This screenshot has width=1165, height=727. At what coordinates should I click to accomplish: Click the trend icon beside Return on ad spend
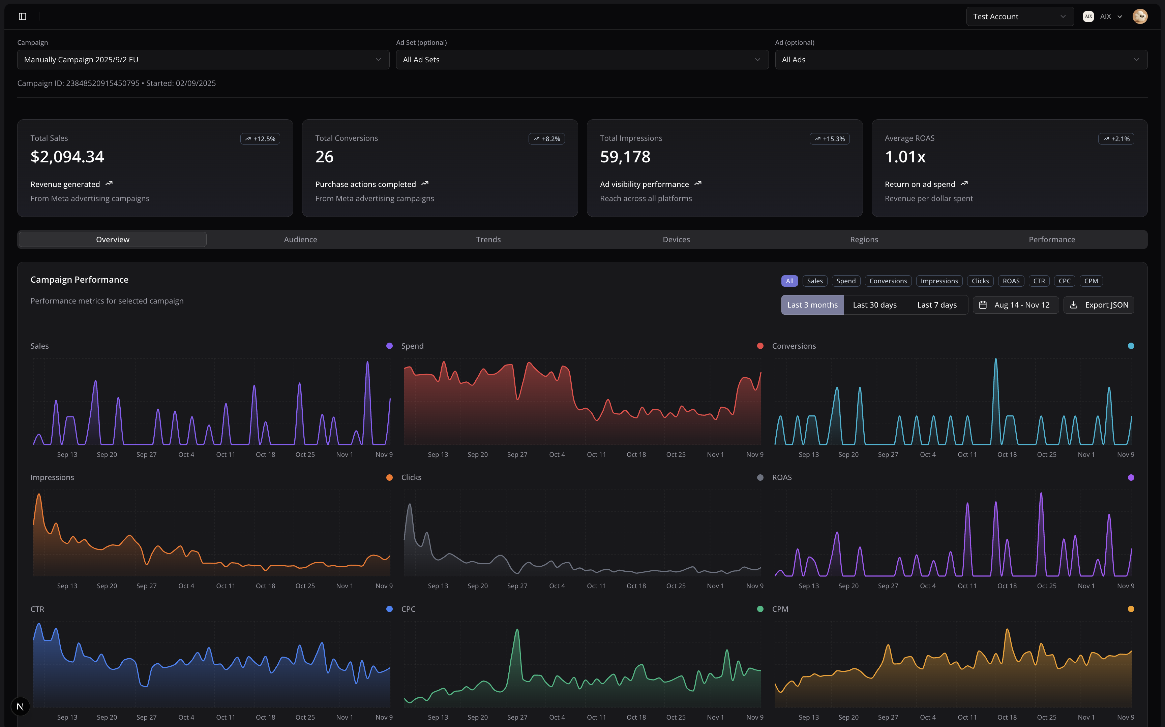point(964,184)
